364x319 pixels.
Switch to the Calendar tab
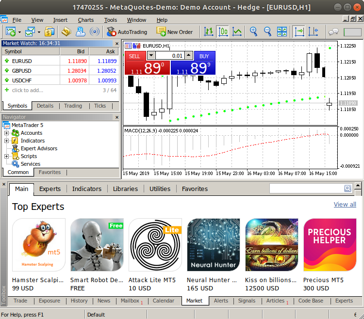[x=163, y=301]
